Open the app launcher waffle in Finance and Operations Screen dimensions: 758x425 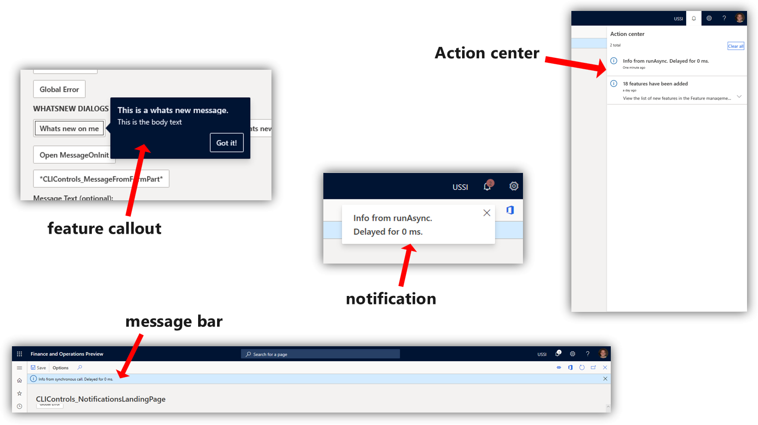pyautogui.click(x=19, y=354)
